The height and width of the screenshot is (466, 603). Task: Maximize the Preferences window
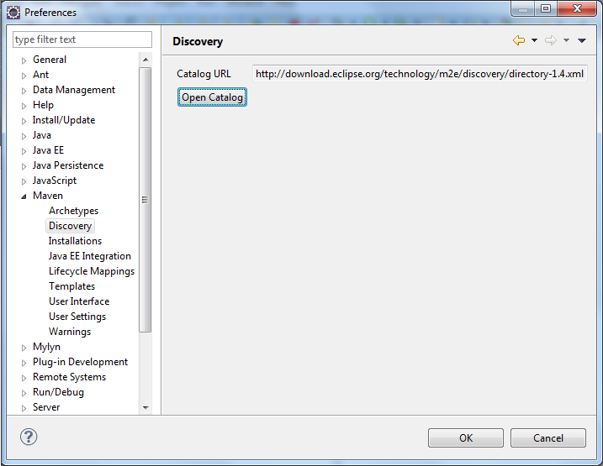click(545, 8)
